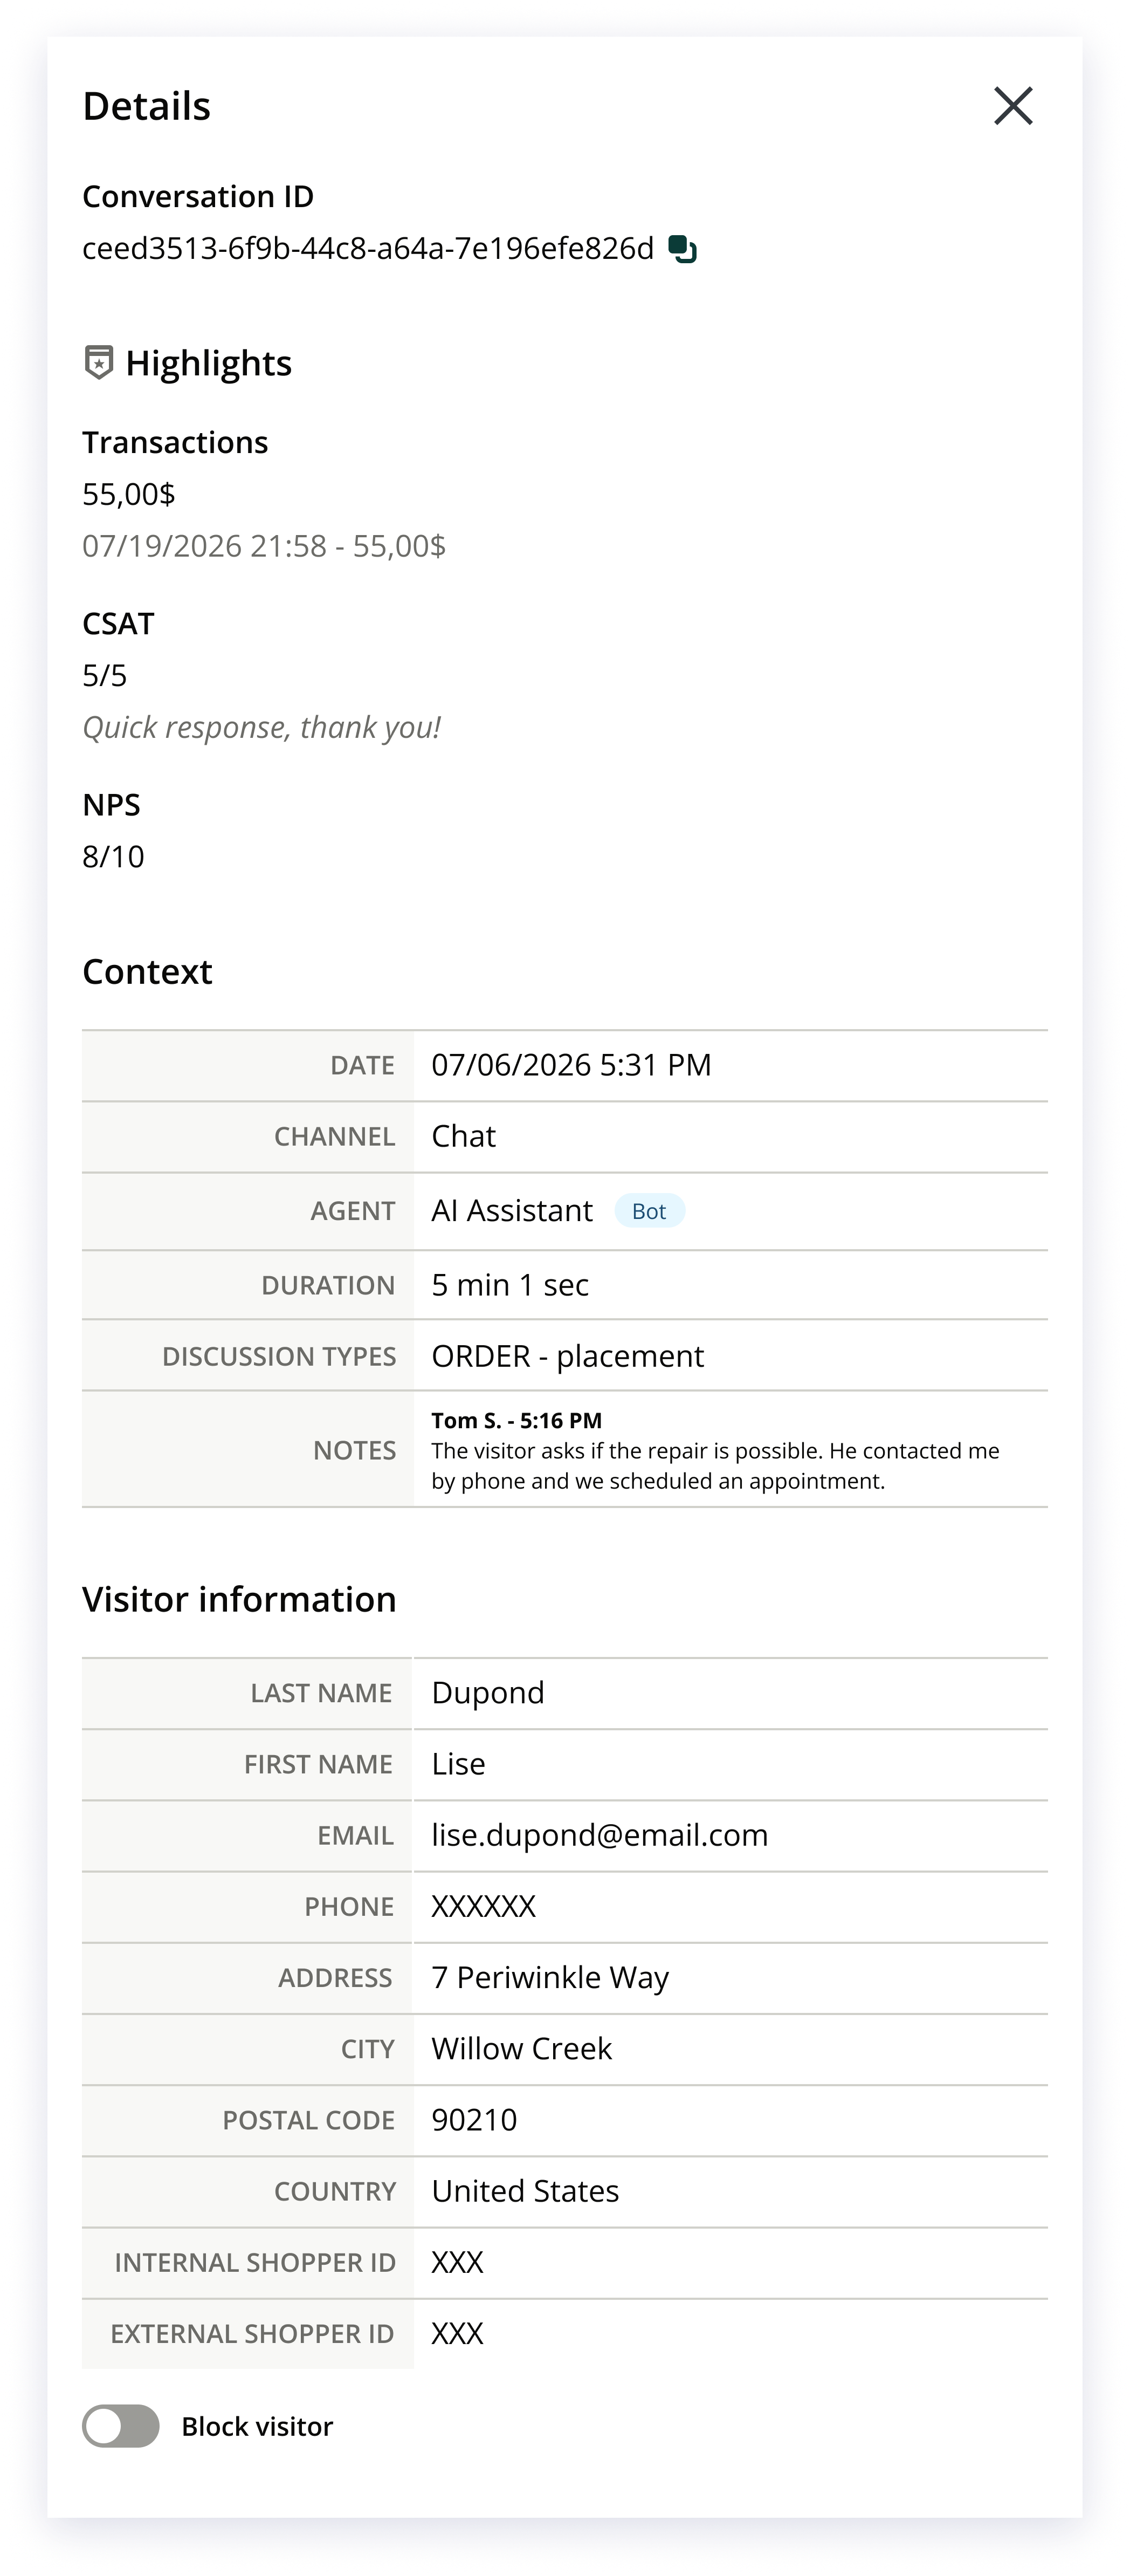
Task: Select the ORDER - placement discussion type
Action: 568,1356
